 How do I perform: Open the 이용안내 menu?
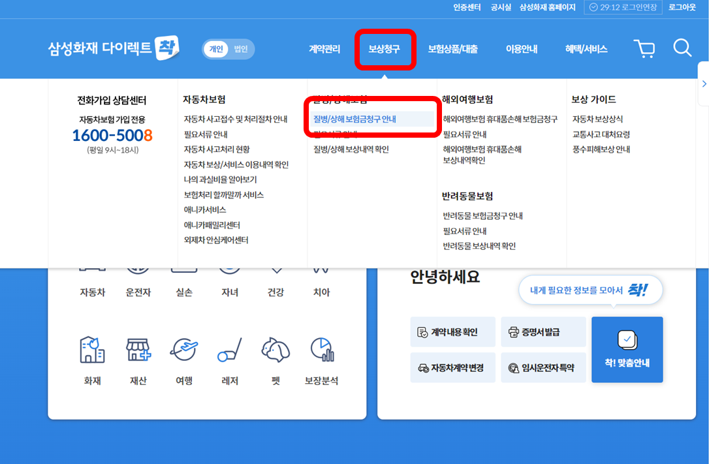pos(522,49)
